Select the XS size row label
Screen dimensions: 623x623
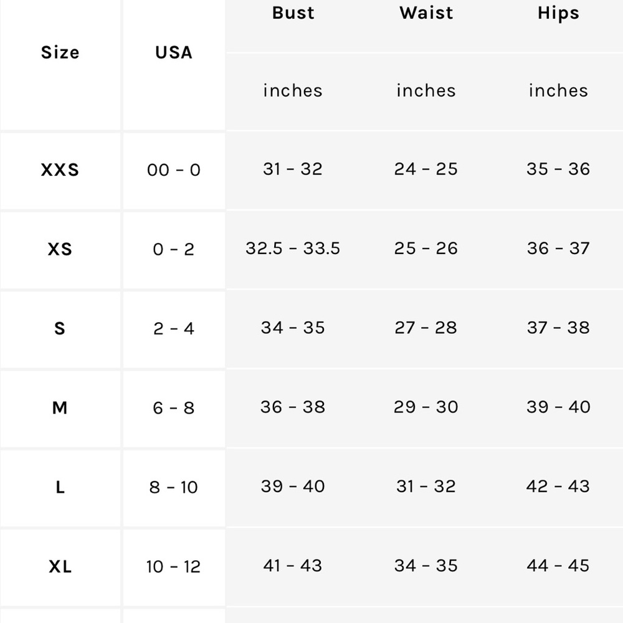pyautogui.click(x=60, y=249)
